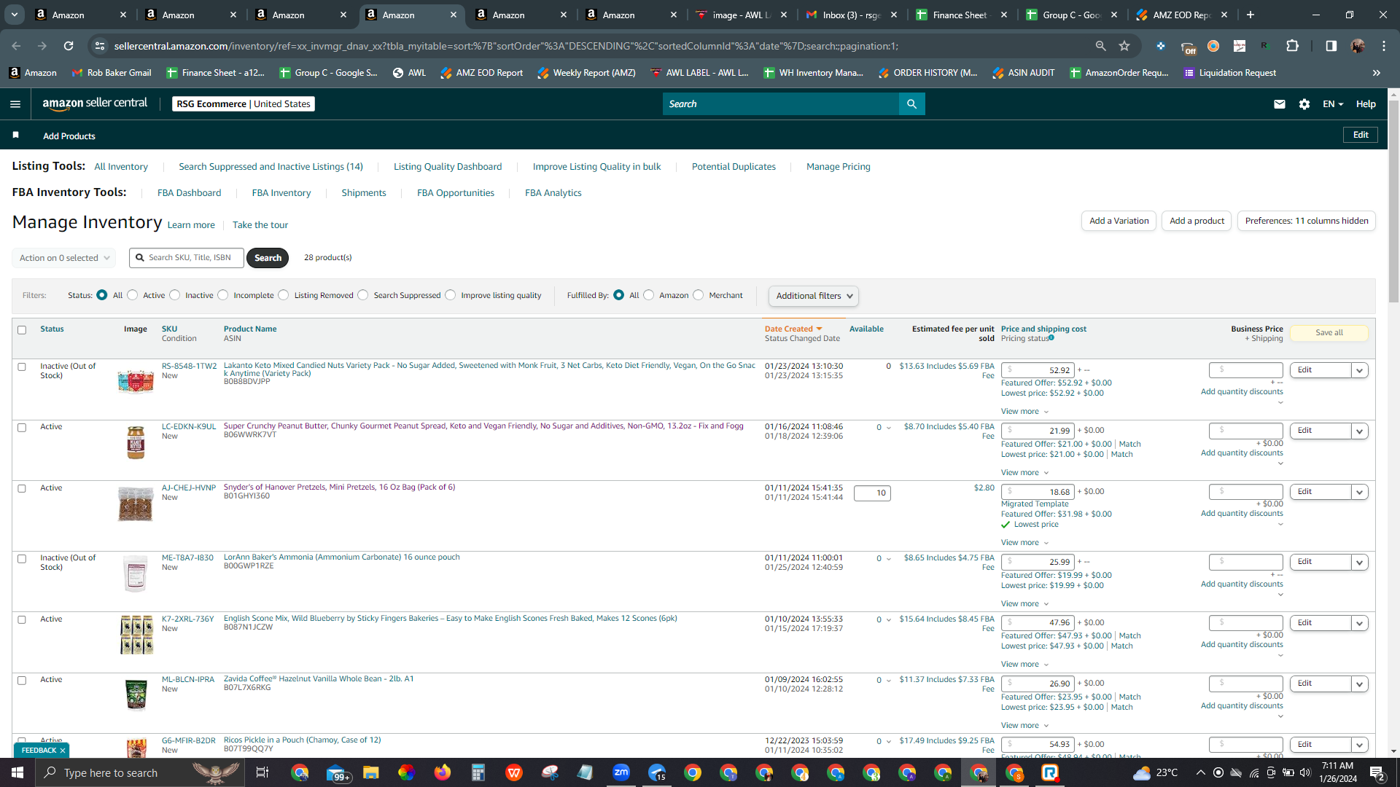The width and height of the screenshot is (1400, 787).
Task: Click the Add a Variation button
Action: 1119,221
